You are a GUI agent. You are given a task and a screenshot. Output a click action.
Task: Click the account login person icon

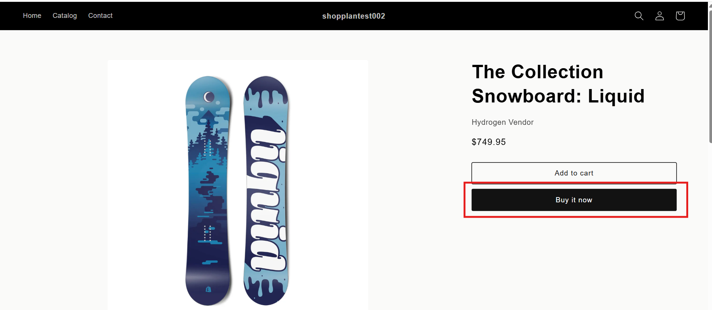pyautogui.click(x=659, y=16)
